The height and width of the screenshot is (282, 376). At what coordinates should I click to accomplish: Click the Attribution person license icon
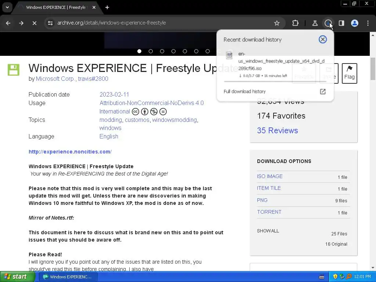145,112
